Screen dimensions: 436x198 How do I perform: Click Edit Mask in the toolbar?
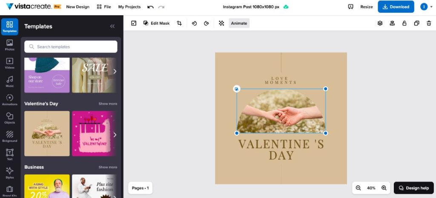156,23
